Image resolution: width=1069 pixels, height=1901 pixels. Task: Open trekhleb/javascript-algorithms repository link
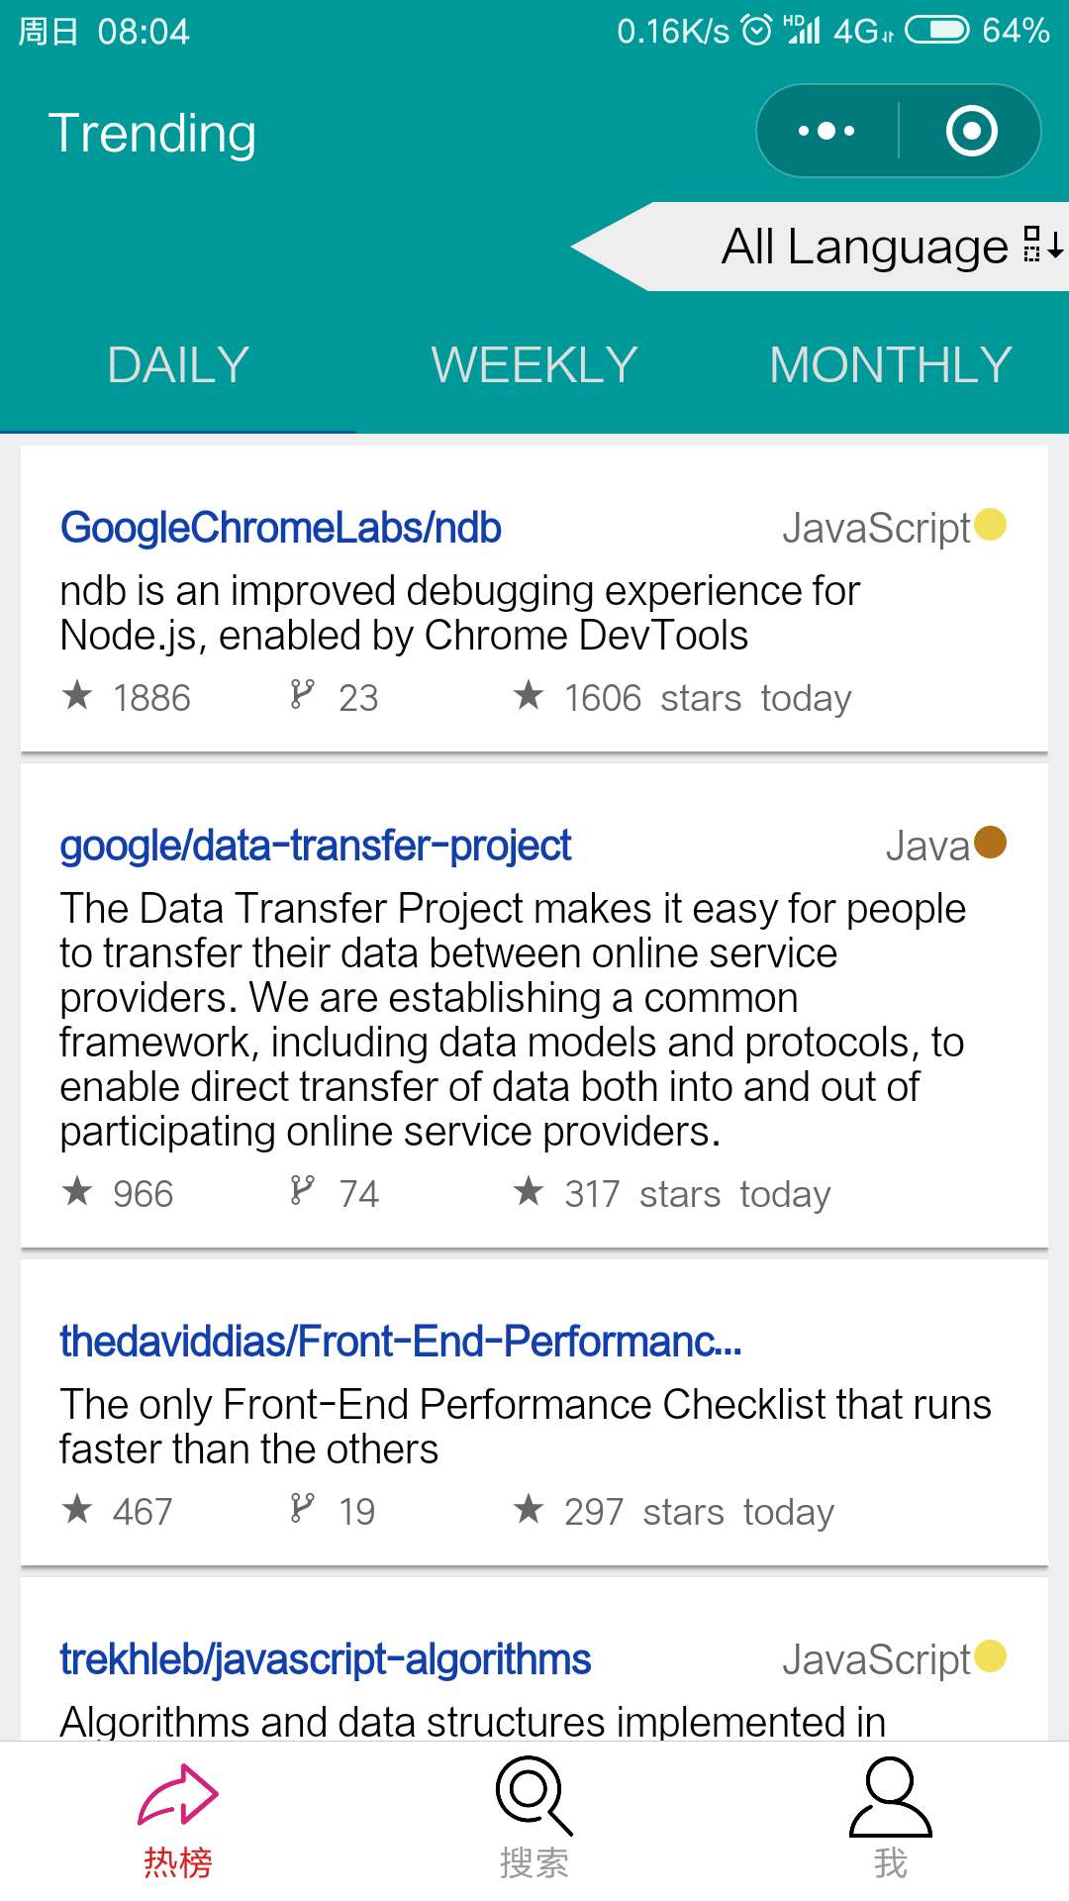[x=326, y=1659]
